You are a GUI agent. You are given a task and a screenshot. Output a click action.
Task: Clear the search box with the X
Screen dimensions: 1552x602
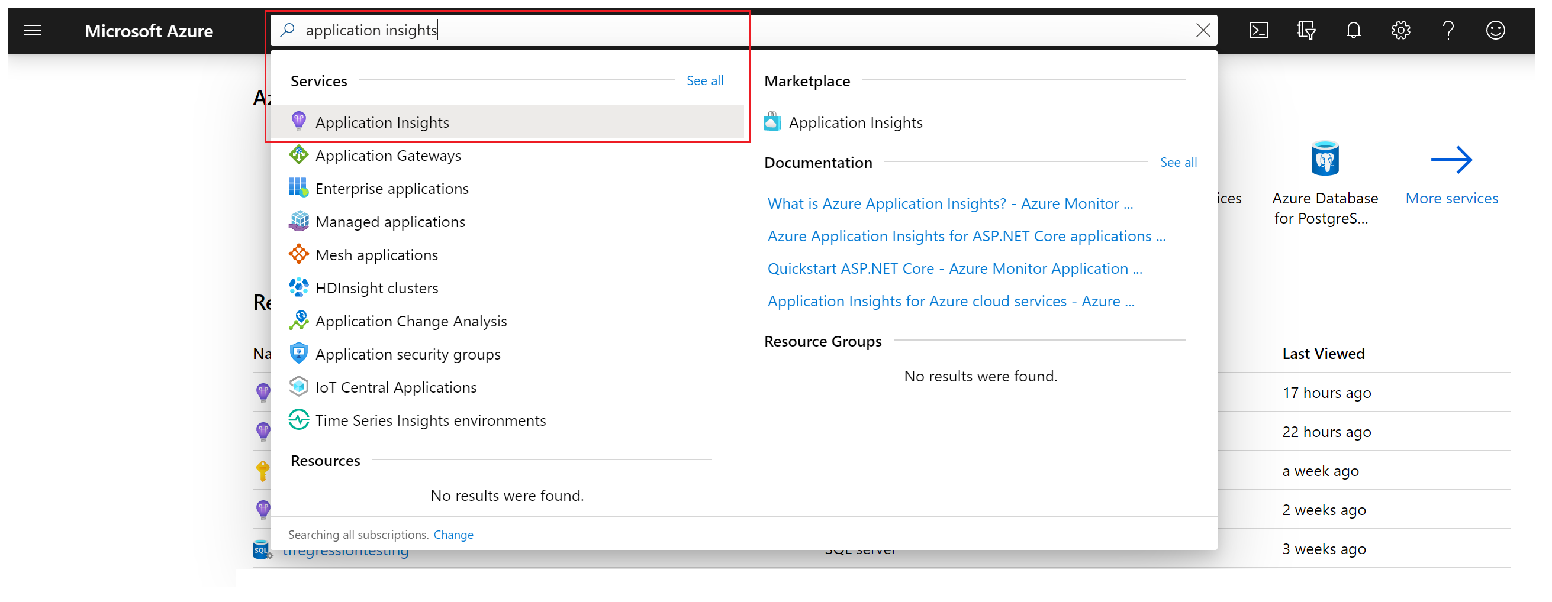coord(1203,30)
